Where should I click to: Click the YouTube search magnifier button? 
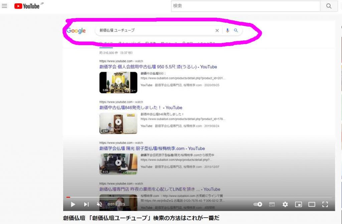click(x=329, y=6)
